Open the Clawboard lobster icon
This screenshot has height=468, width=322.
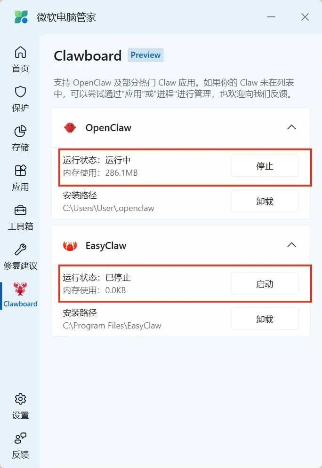click(x=20, y=289)
